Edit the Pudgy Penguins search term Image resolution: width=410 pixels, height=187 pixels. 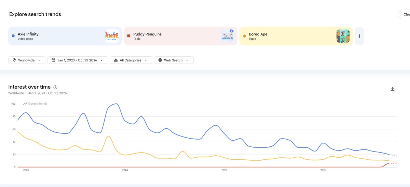coord(180,36)
